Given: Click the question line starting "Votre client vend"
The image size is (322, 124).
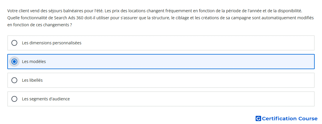Looking at the screenshot, I should [155, 11].
